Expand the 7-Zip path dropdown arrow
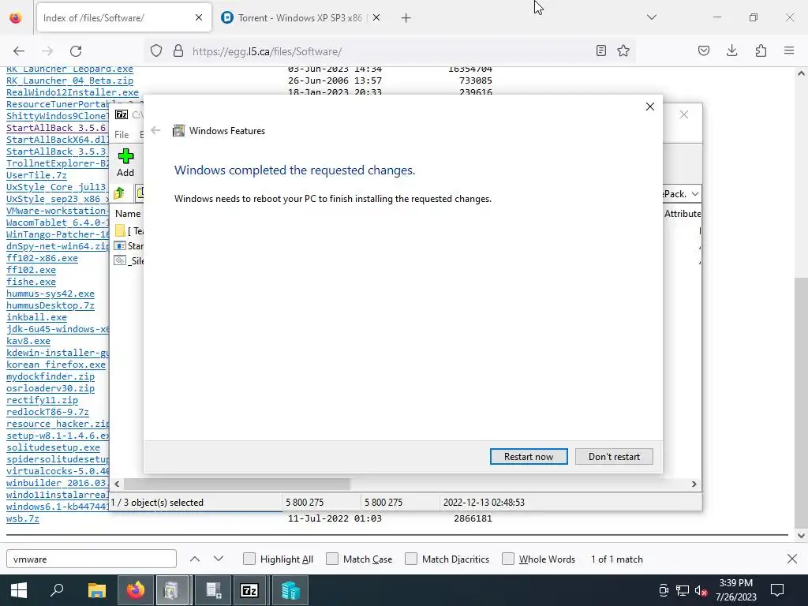808x606 pixels. pyautogui.click(x=694, y=194)
